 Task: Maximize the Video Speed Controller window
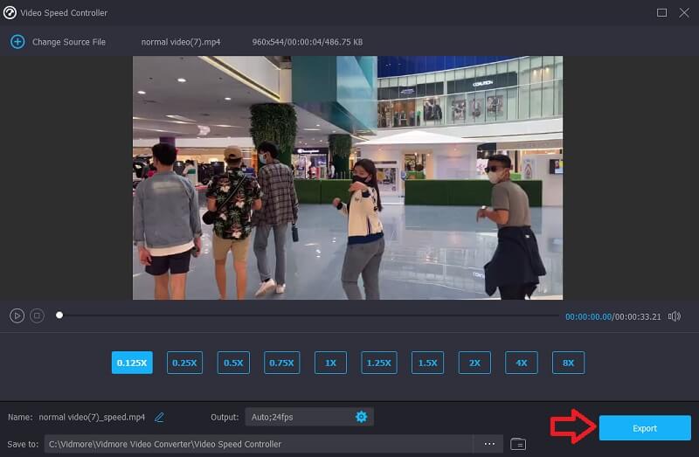(661, 12)
